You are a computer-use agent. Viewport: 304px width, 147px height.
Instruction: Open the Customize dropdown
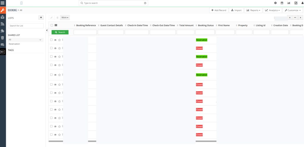pyautogui.click(x=293, y=10)
